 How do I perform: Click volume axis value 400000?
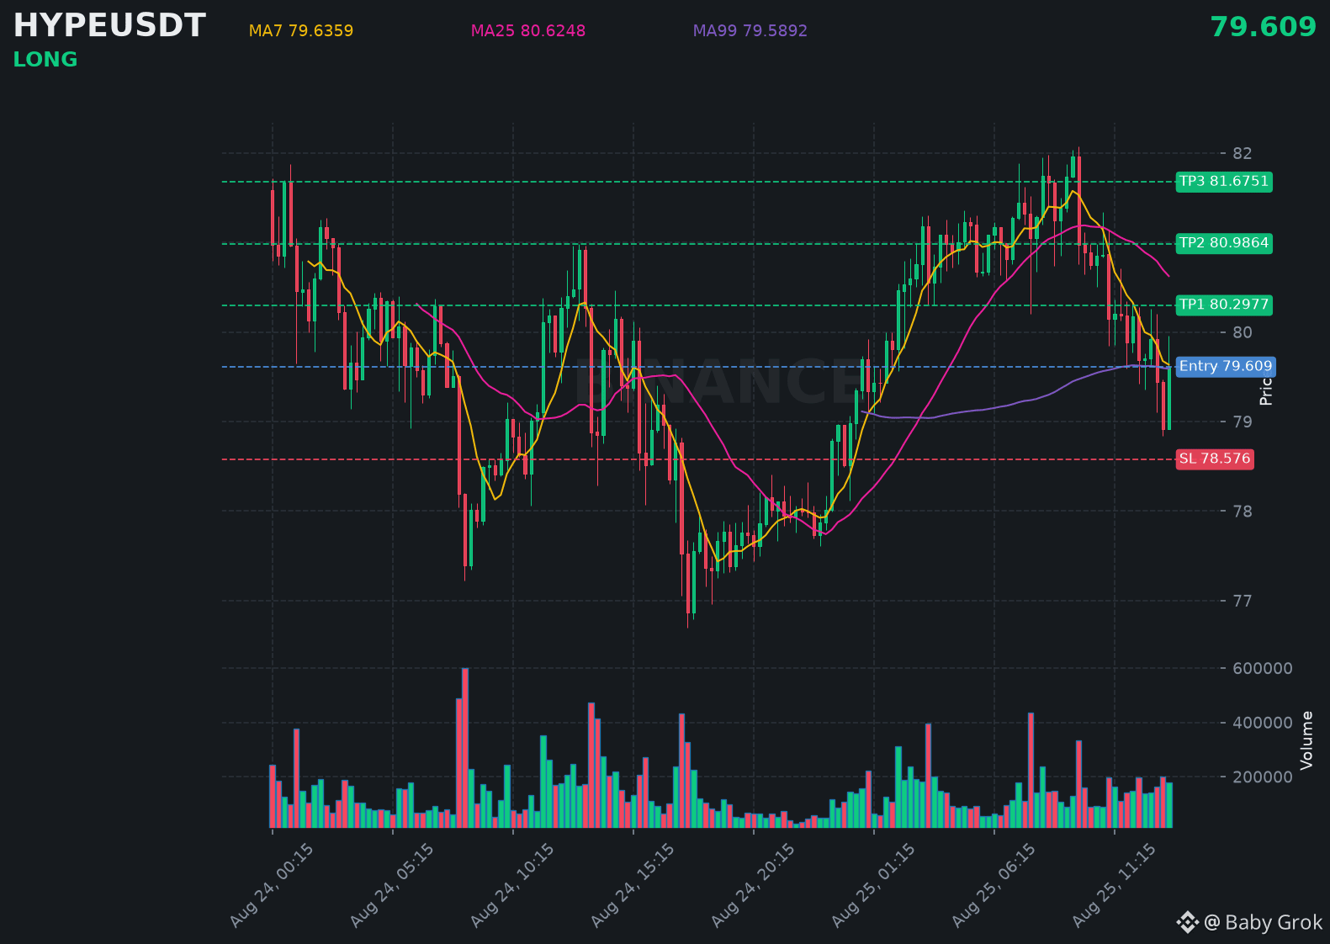(1263, 723)
